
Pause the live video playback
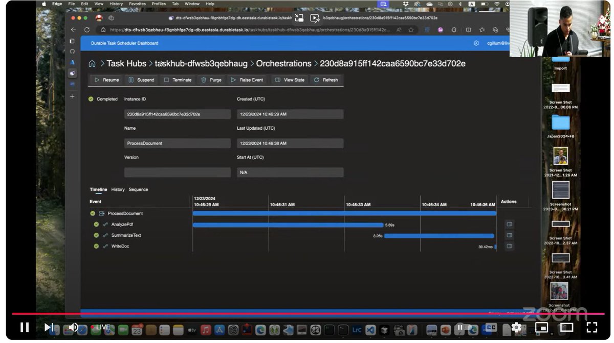[24, 327]
